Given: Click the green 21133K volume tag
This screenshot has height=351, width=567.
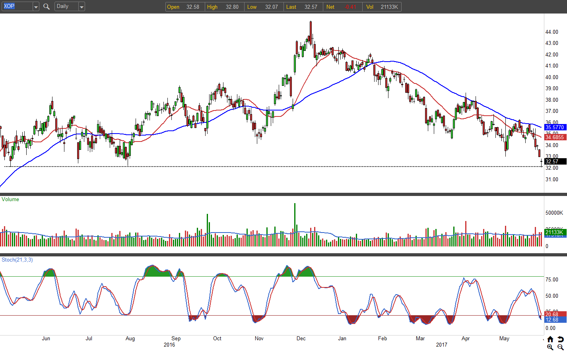Looking at the screenshot, I should [554, 232].
